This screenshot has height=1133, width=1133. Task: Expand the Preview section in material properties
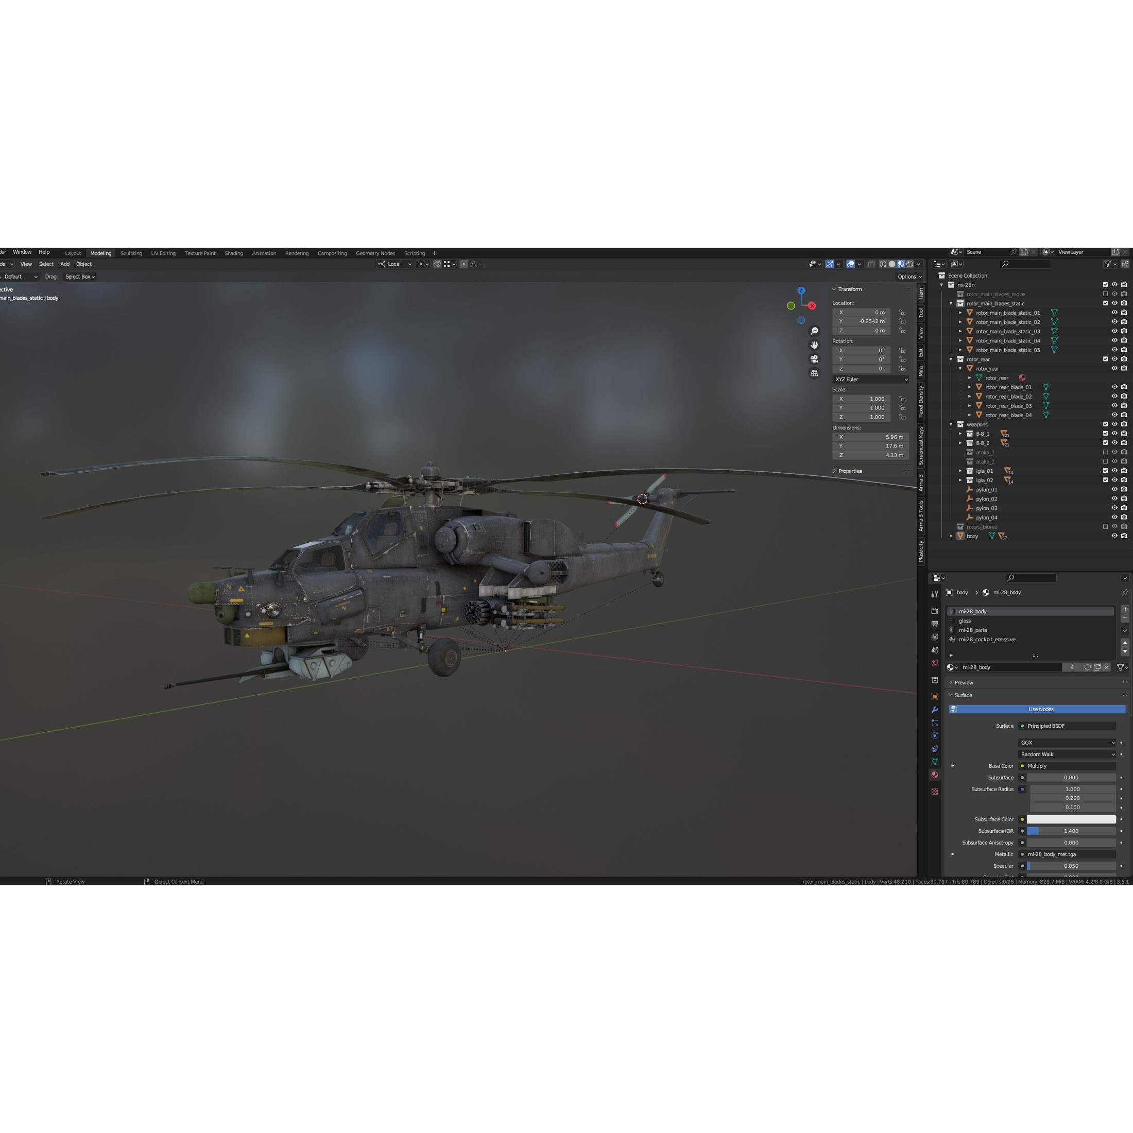(x=964, y=682)
